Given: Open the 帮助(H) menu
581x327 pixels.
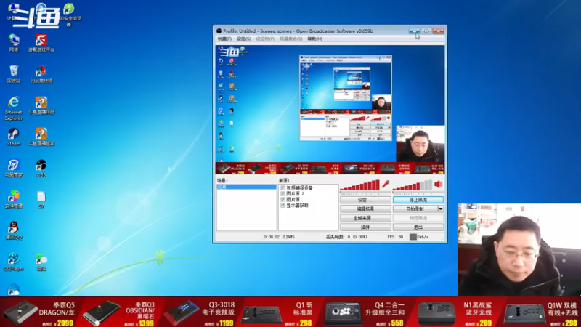Looking at the screenshot, I should 315,39.
